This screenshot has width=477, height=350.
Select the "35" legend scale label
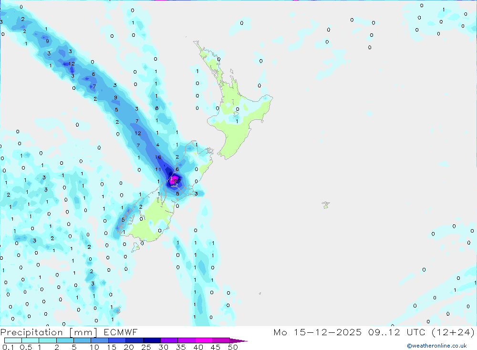(181, 347)
